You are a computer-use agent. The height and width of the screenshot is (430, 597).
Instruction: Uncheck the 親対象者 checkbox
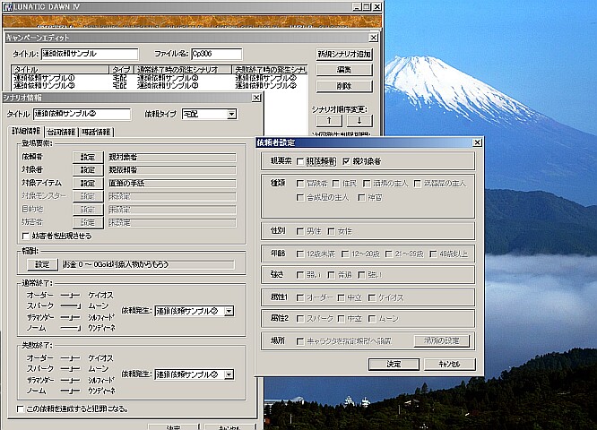[x=345, y=161]
